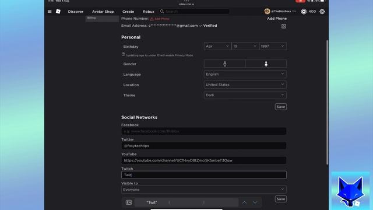This screenshot has height=210, width=373.
Task: Click the 400 Robux balance
Action: (312, 12)
